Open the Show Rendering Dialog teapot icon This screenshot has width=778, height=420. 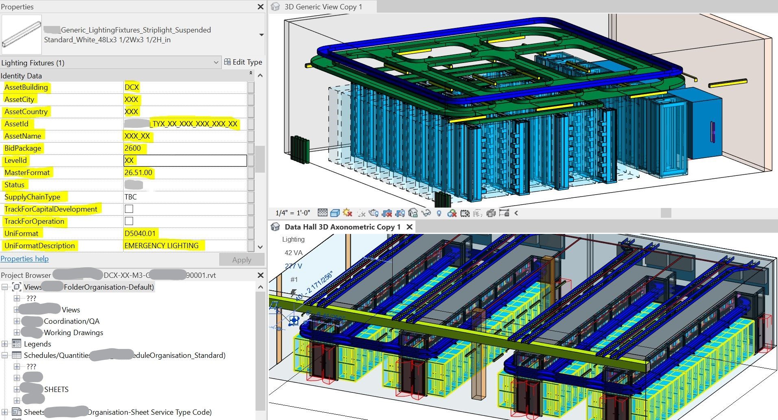coord(374,212)
